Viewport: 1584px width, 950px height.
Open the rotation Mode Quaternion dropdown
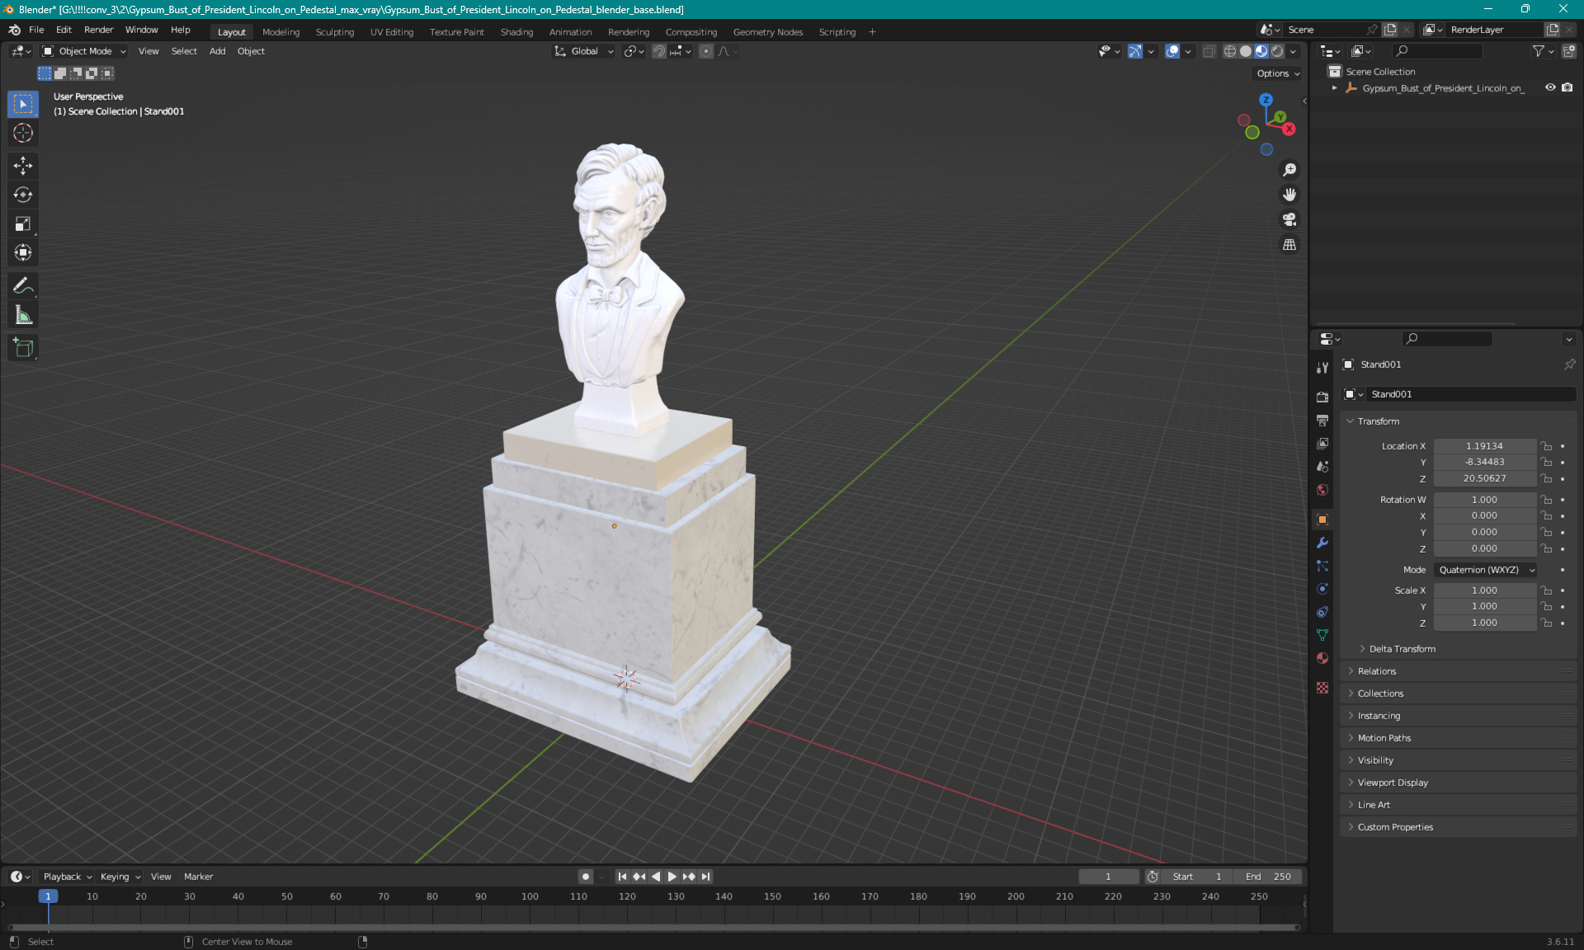click(1485, 570)
